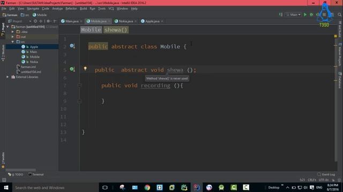Click the Mobile breadcrumb in navigation bar
Screen dimensions: 343x192
point(40,15)
